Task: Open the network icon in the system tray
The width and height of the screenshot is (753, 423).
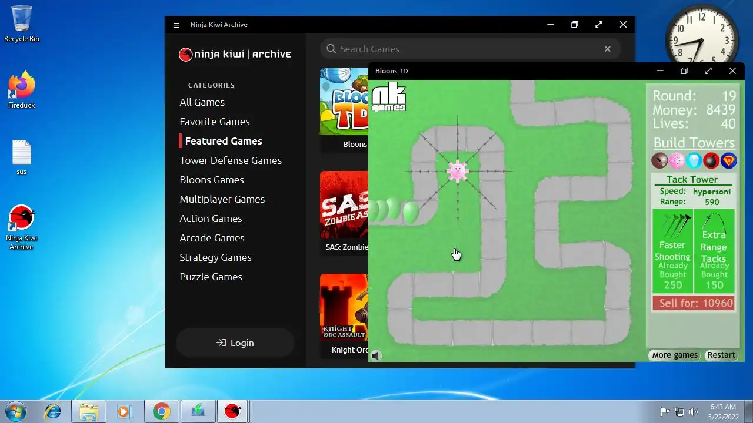Action: 679,412
